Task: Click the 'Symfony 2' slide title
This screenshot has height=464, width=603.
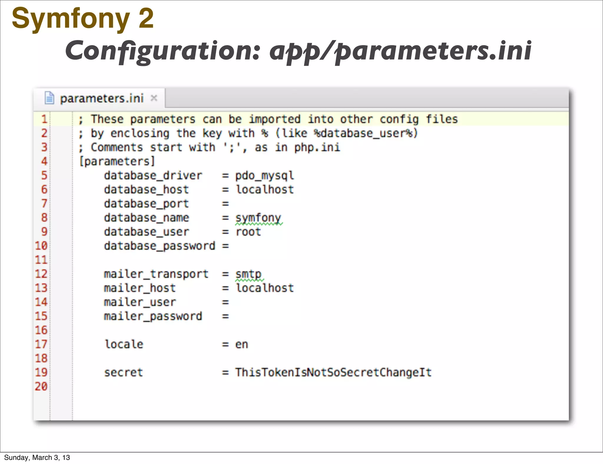Action: click(x=83, y=19)
